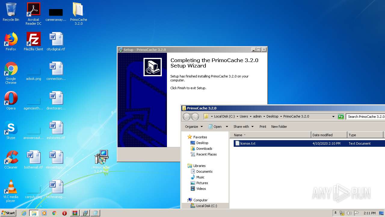Viewport: 385px width, 217px height.
Task: Open CCleaner desktop shortcut
Action: [x=11, y=160]
